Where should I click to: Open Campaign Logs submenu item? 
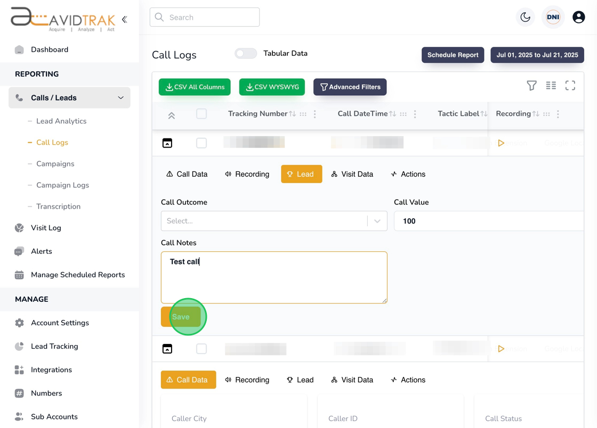point(62,185)
